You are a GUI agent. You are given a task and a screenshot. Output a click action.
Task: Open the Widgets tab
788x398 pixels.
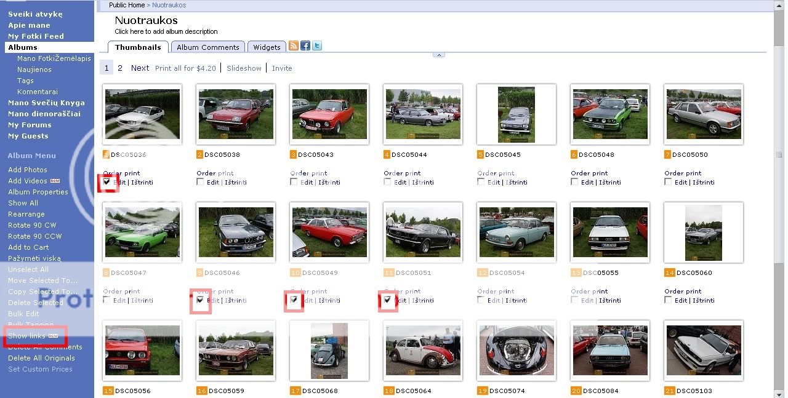(x=267, y=47)
